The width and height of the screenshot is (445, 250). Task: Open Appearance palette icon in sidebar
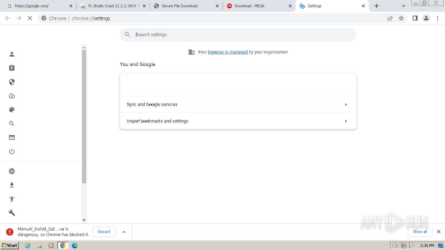pos(12,110)
